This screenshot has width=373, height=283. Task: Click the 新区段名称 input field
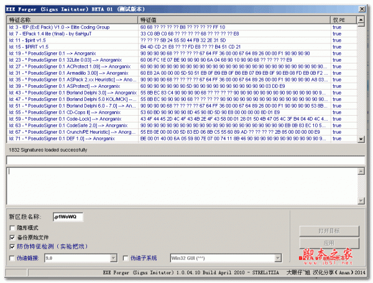[68, 217]
